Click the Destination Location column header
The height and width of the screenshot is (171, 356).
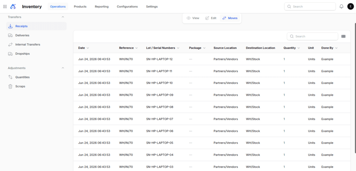[260, 48]
